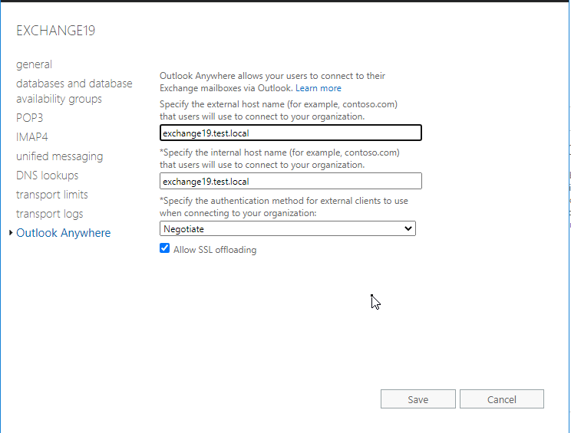
Task: Select the Outlook Anywhere tab
Action: pos(64,233)
